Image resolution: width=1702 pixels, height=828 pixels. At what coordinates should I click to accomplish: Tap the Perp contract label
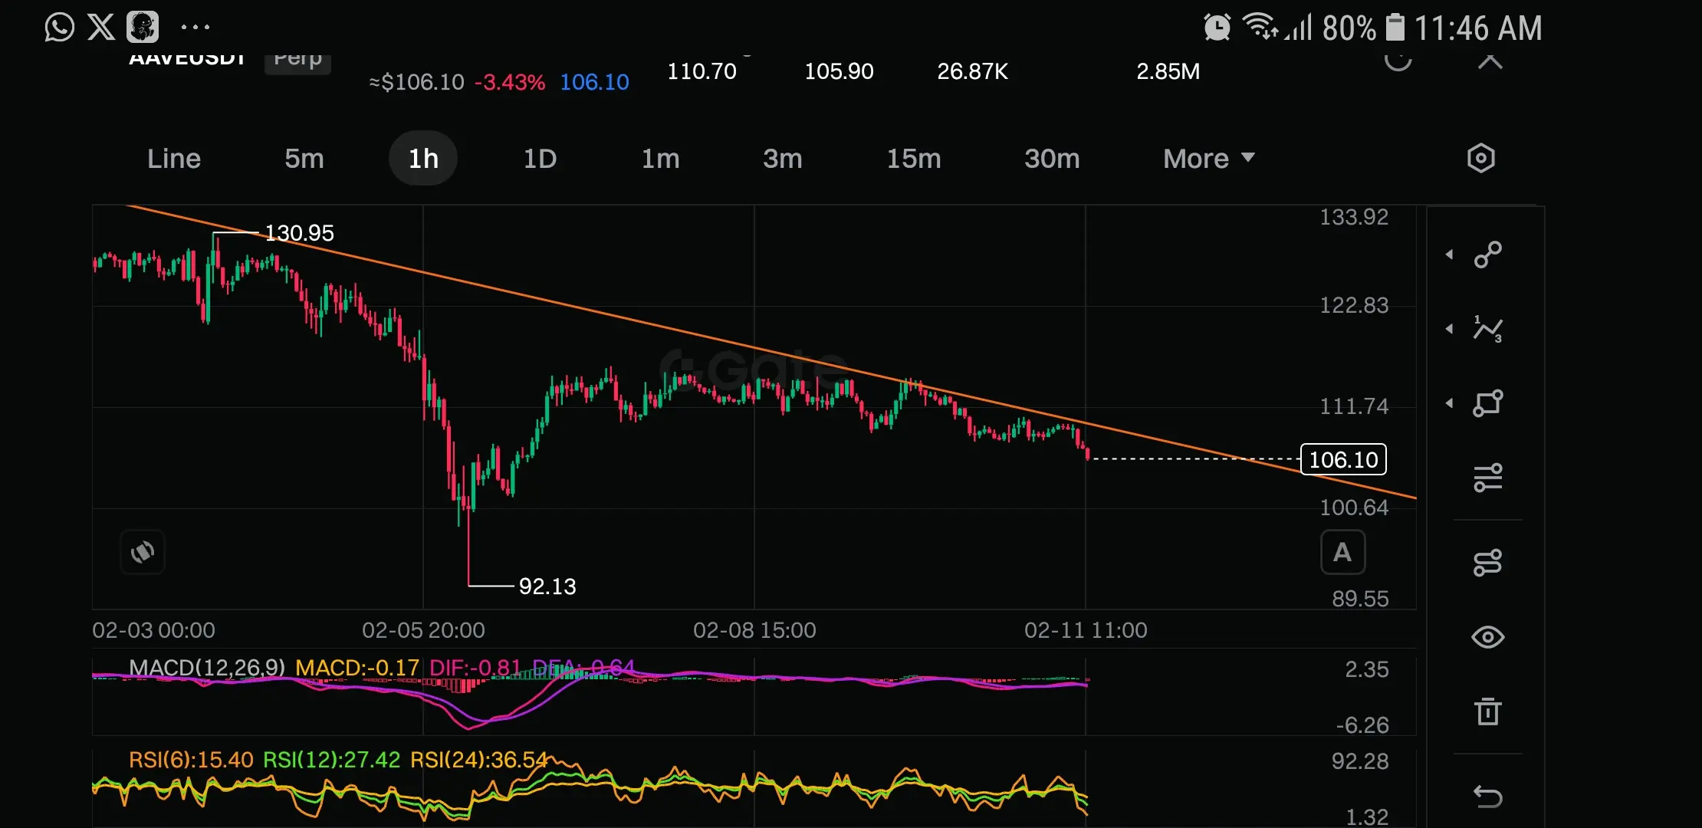[x=297, y=61]
